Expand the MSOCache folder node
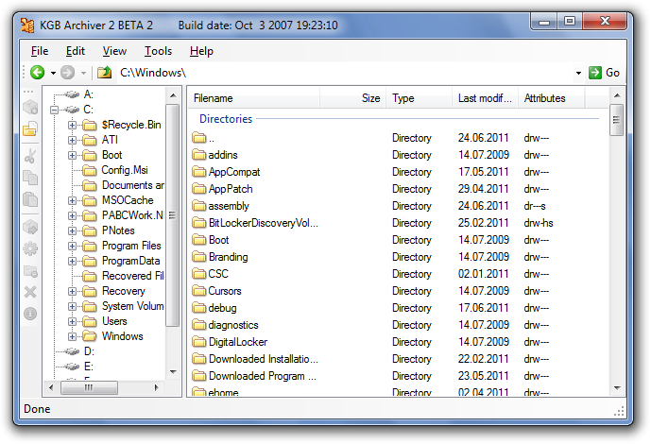Viewport: 651px width, 444px height. pyautogui.click(x=72, y=201)
